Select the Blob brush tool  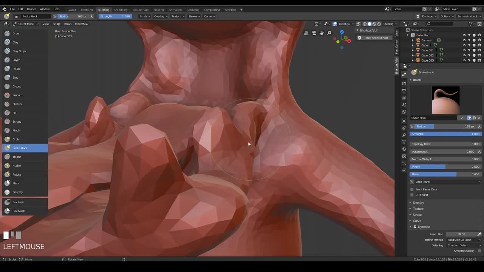click(x=25, y=77)
